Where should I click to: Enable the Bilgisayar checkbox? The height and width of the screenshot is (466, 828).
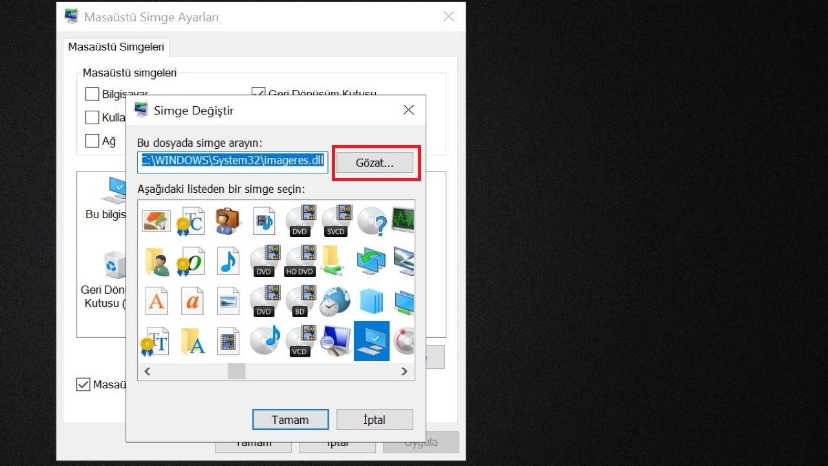click(92, 94)
